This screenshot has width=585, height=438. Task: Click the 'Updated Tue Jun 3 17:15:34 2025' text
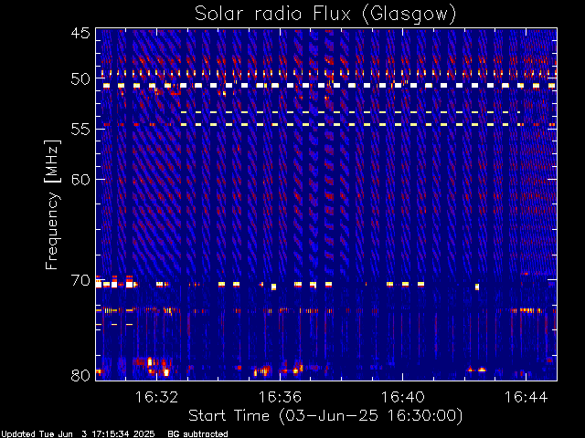(78, 434)
